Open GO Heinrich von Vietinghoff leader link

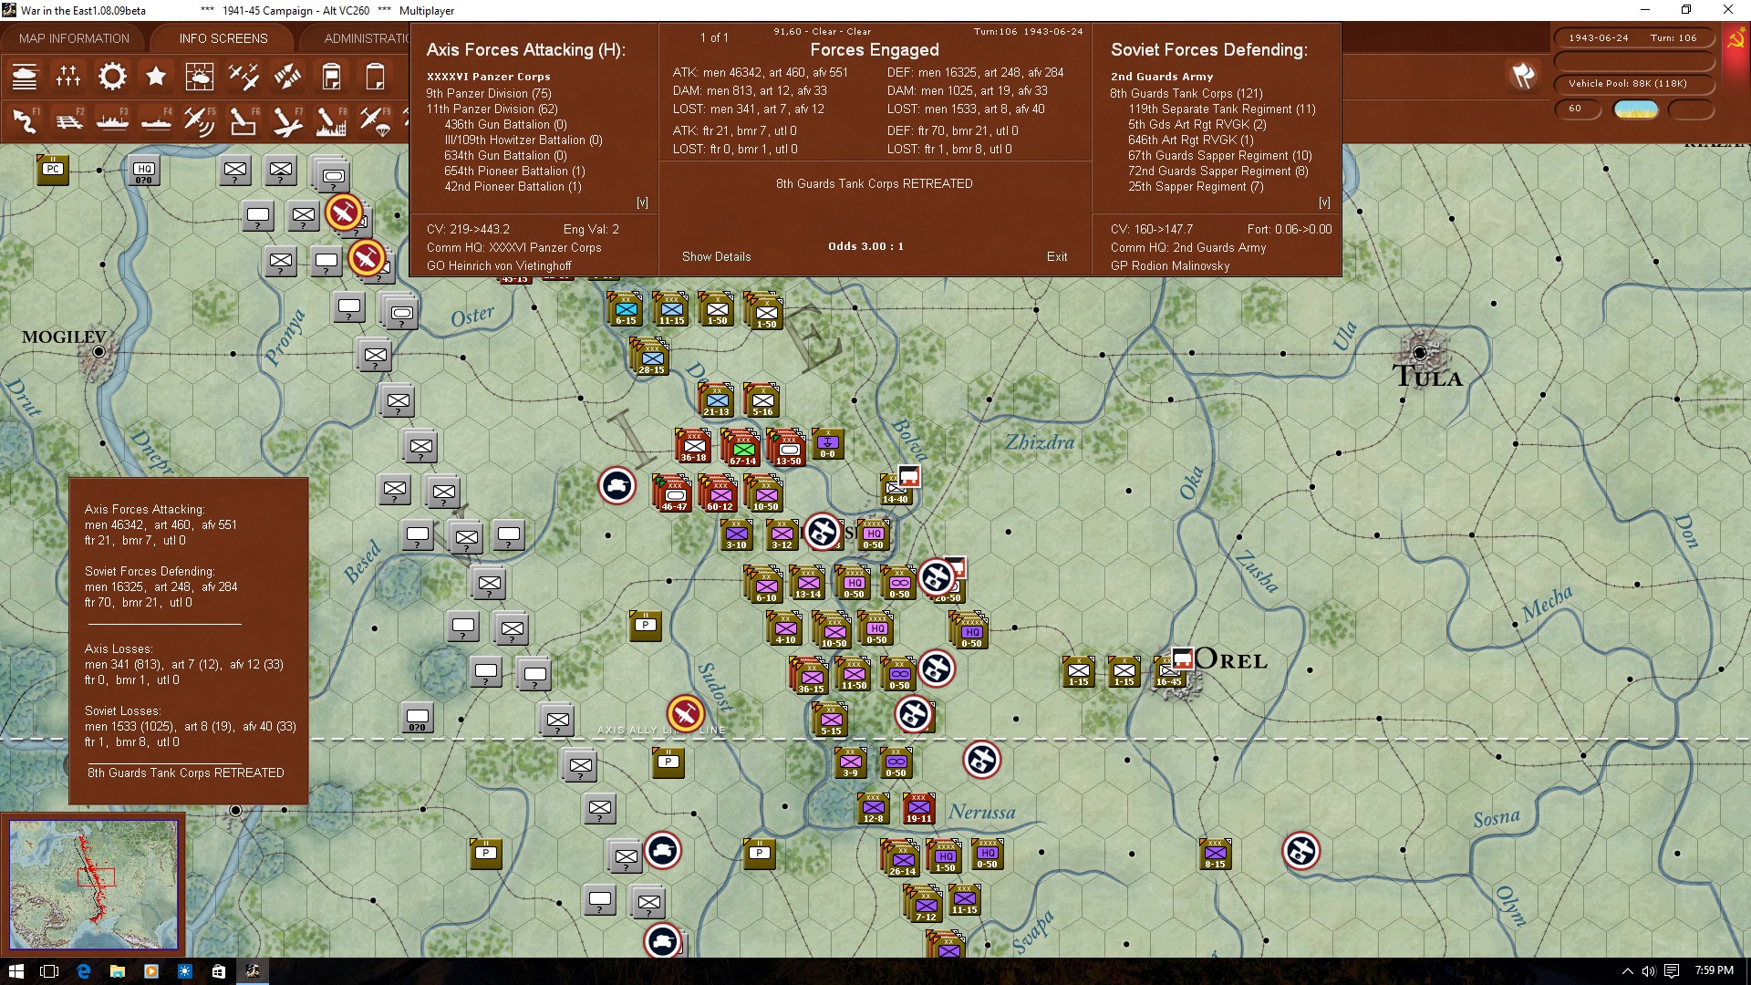(x=499, y=265)
